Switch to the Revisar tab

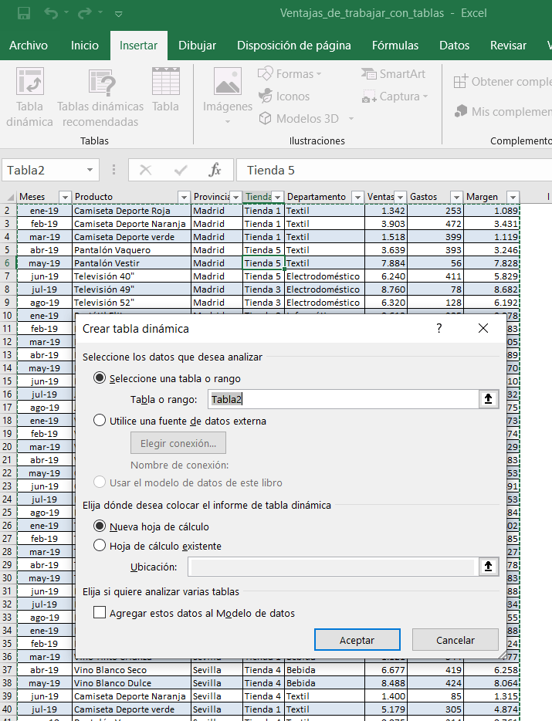[x=508, y=46]
